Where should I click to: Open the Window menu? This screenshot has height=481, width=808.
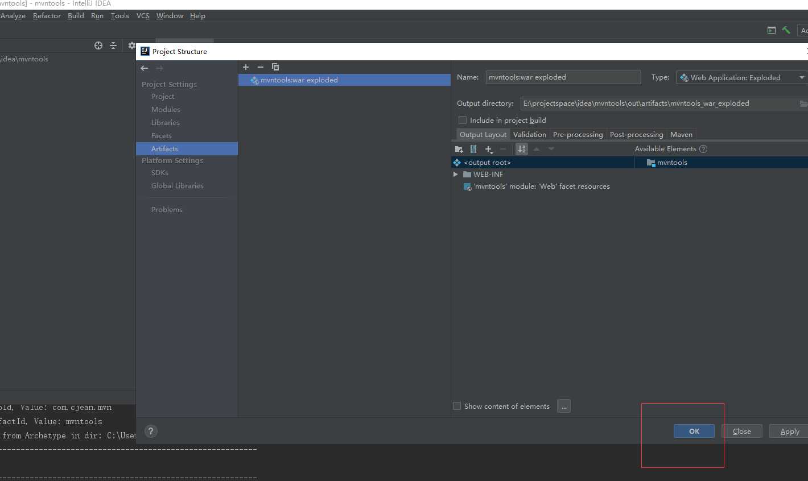(x=170, y=16)
